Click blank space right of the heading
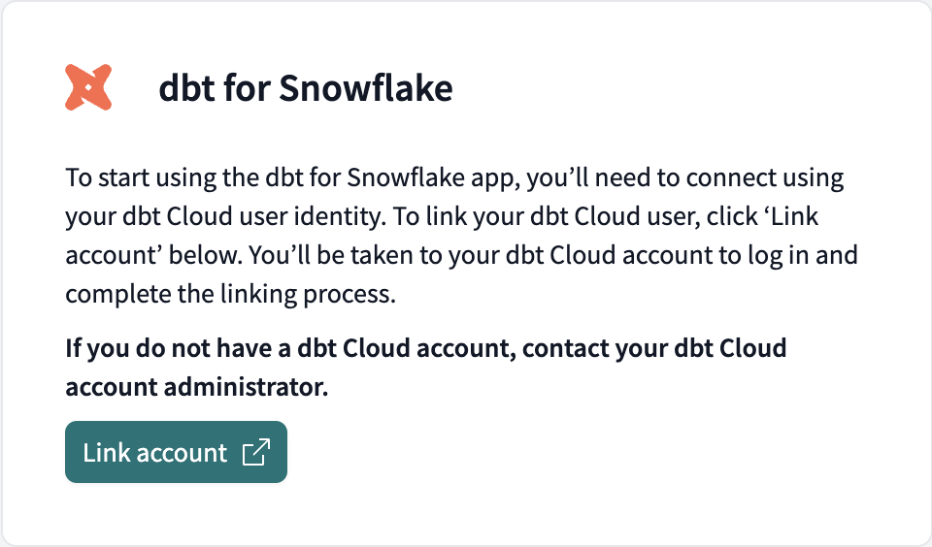Viewport: 932px width, 547px height. [x=680, y=89]
